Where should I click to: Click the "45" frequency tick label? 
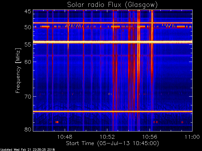tap(28, 11)
